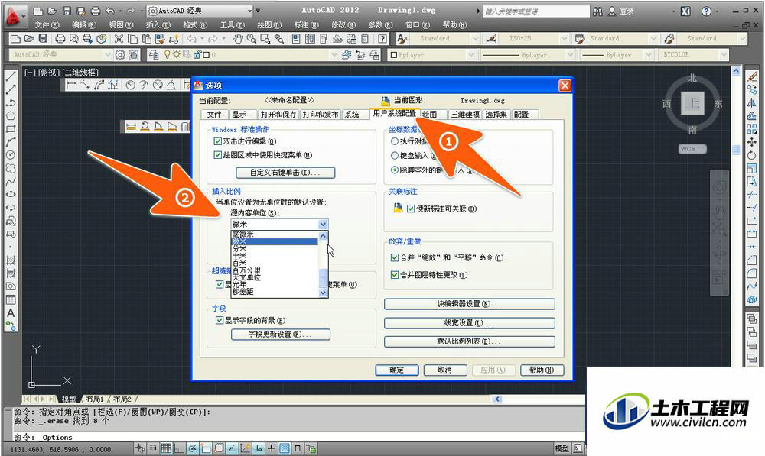
Task: Open the 源内容单位 combo box showing 微米
Action: tap(279, 224)
